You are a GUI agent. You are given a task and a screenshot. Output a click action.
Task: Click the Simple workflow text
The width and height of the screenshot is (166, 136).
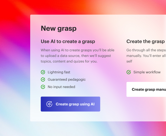[x=147, y=72]
